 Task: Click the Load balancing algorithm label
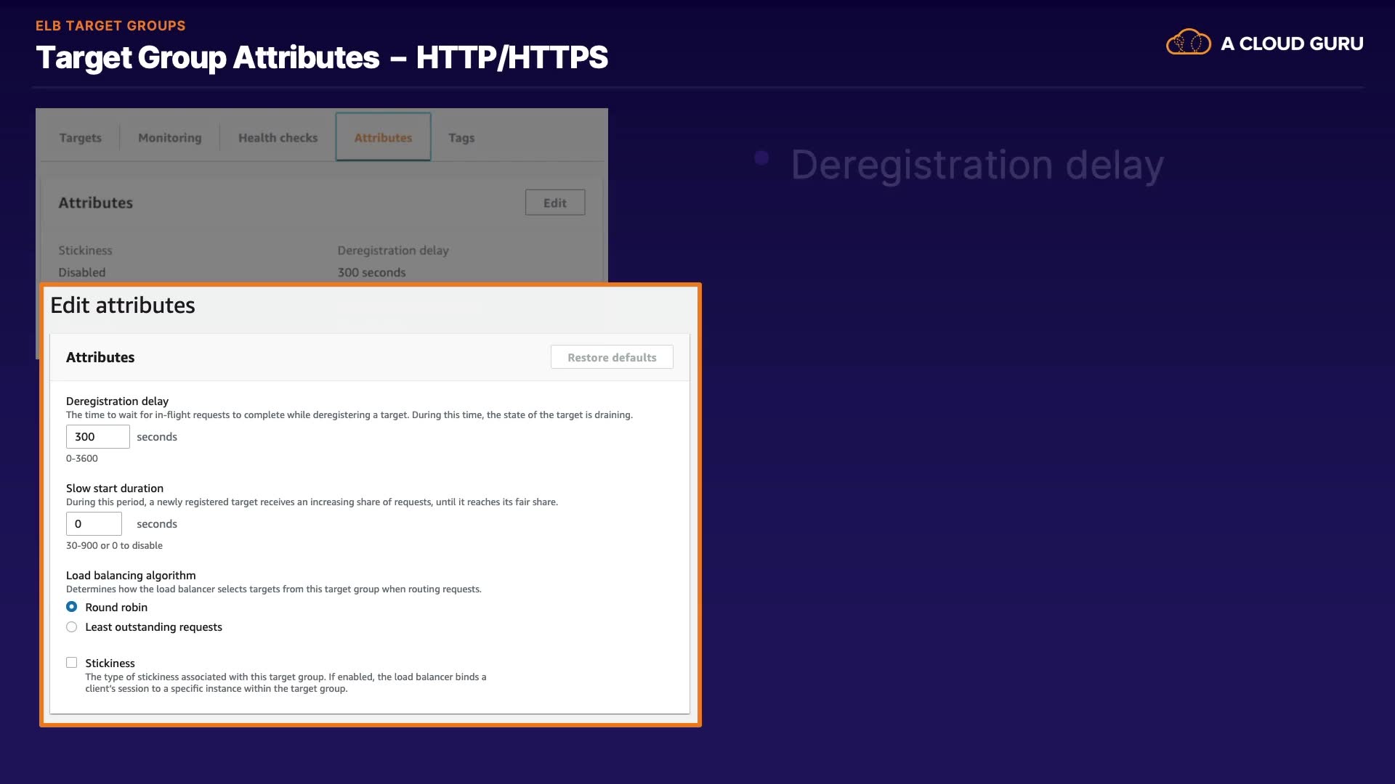[131, 576]
